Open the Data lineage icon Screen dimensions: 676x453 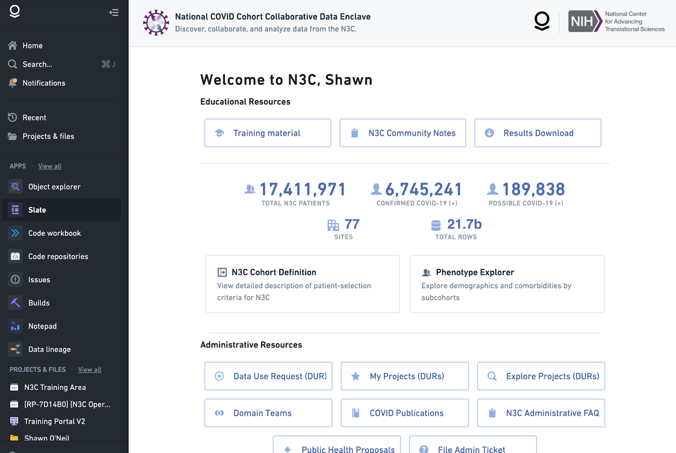tap(15, 349)
